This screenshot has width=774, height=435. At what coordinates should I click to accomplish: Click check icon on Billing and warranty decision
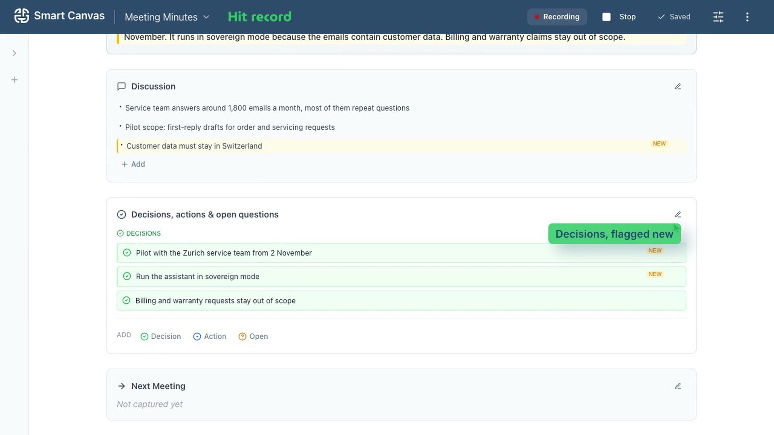tap(127, 300)
